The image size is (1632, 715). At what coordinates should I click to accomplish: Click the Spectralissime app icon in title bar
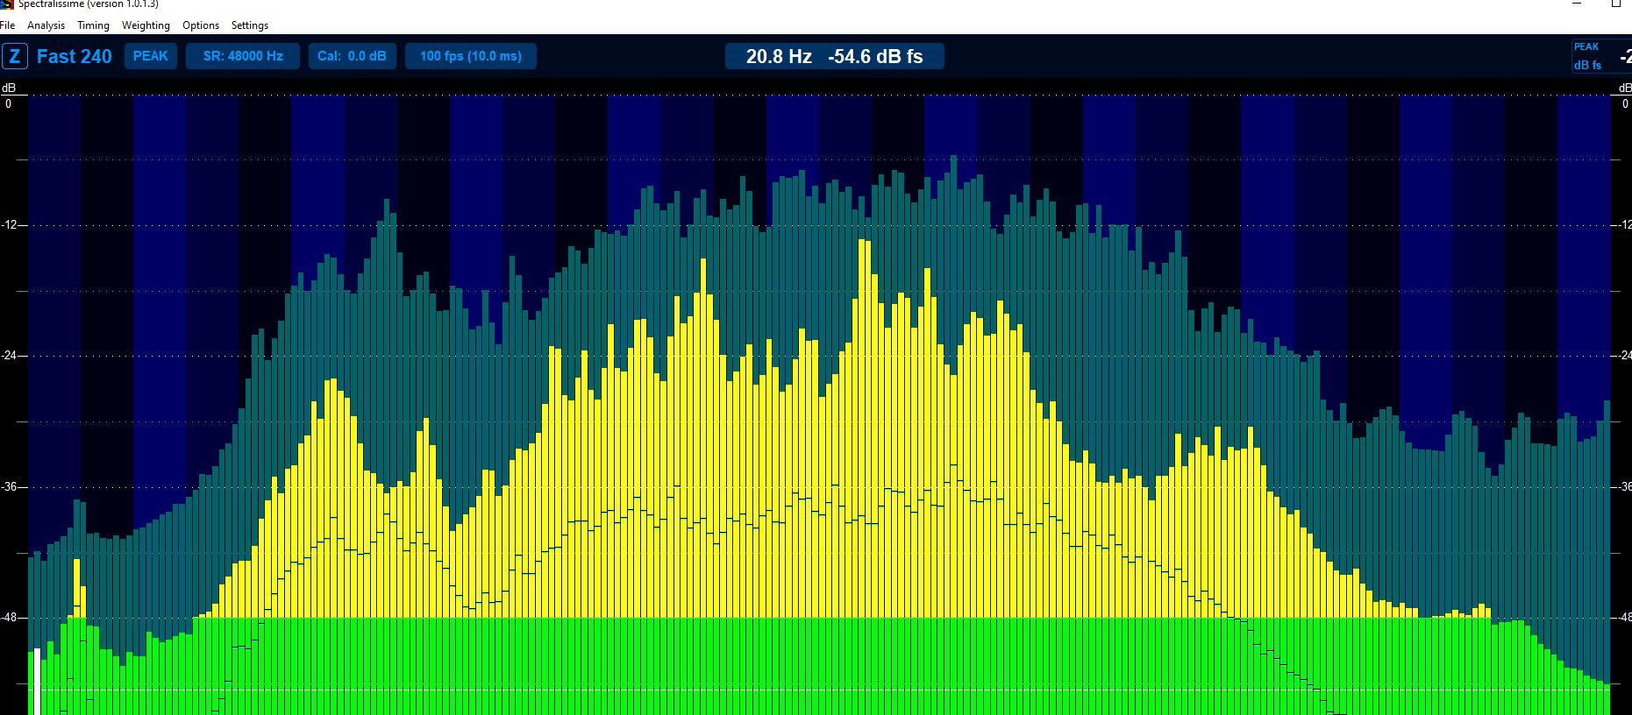tap(6, 4)
